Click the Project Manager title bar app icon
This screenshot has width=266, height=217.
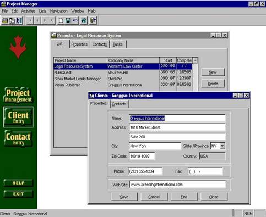coord(3,4)
